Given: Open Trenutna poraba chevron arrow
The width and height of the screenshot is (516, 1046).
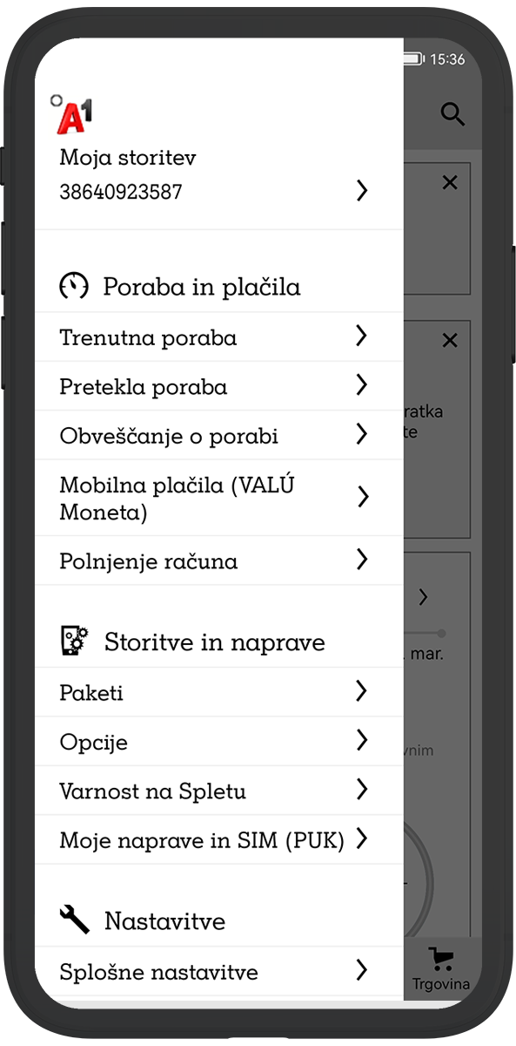Looking at the screenshot, I should coord(362,336).
